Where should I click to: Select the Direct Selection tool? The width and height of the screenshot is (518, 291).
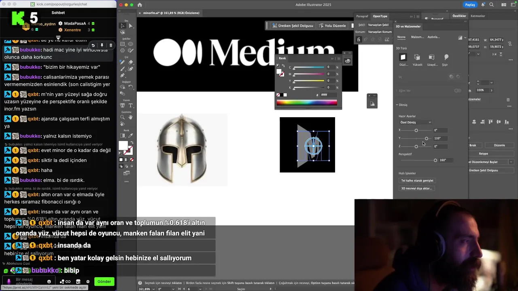point(130,26)
